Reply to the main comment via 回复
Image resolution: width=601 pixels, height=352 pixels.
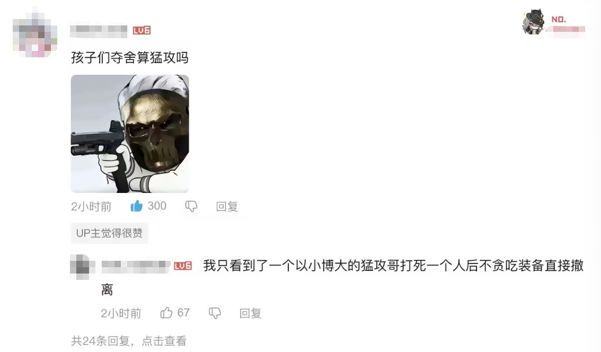pyautogui.click(x=227, y=207)
